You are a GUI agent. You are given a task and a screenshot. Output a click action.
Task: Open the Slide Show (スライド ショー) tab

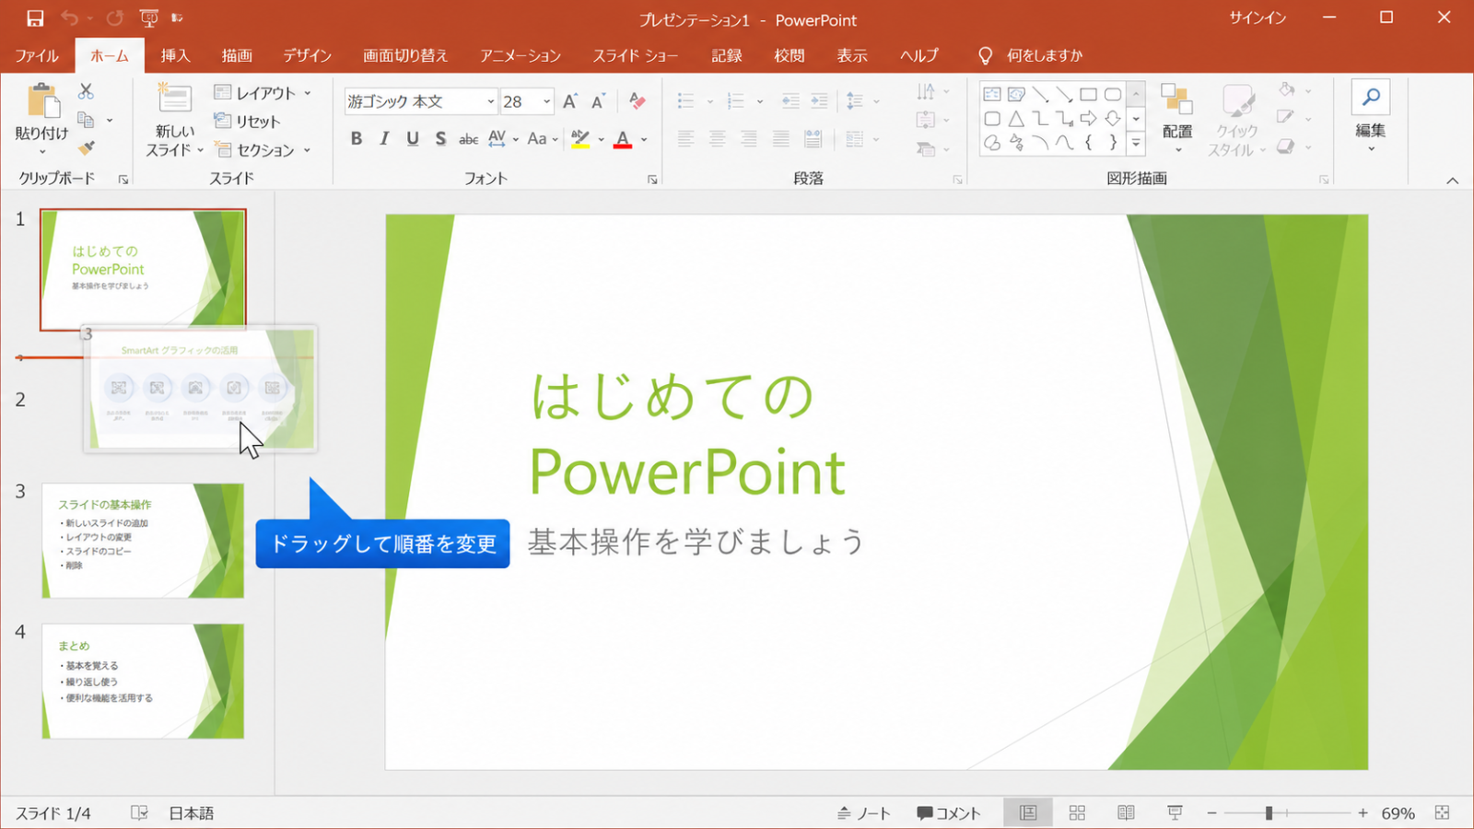(636, 55)
